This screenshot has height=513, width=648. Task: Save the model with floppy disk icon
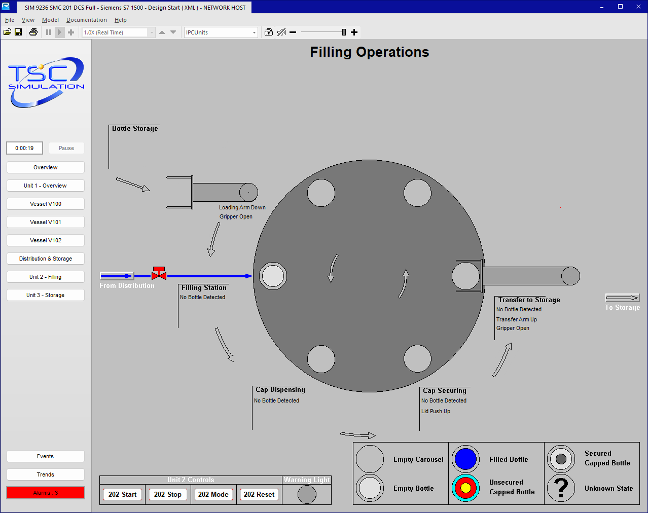coord(18,32)
